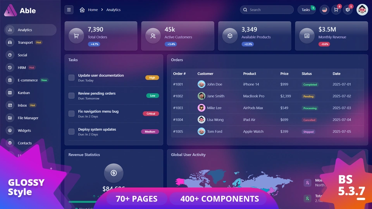Click the Able logo
The height and width of the screenshot is (209, 372).
(x=20, y=10)
